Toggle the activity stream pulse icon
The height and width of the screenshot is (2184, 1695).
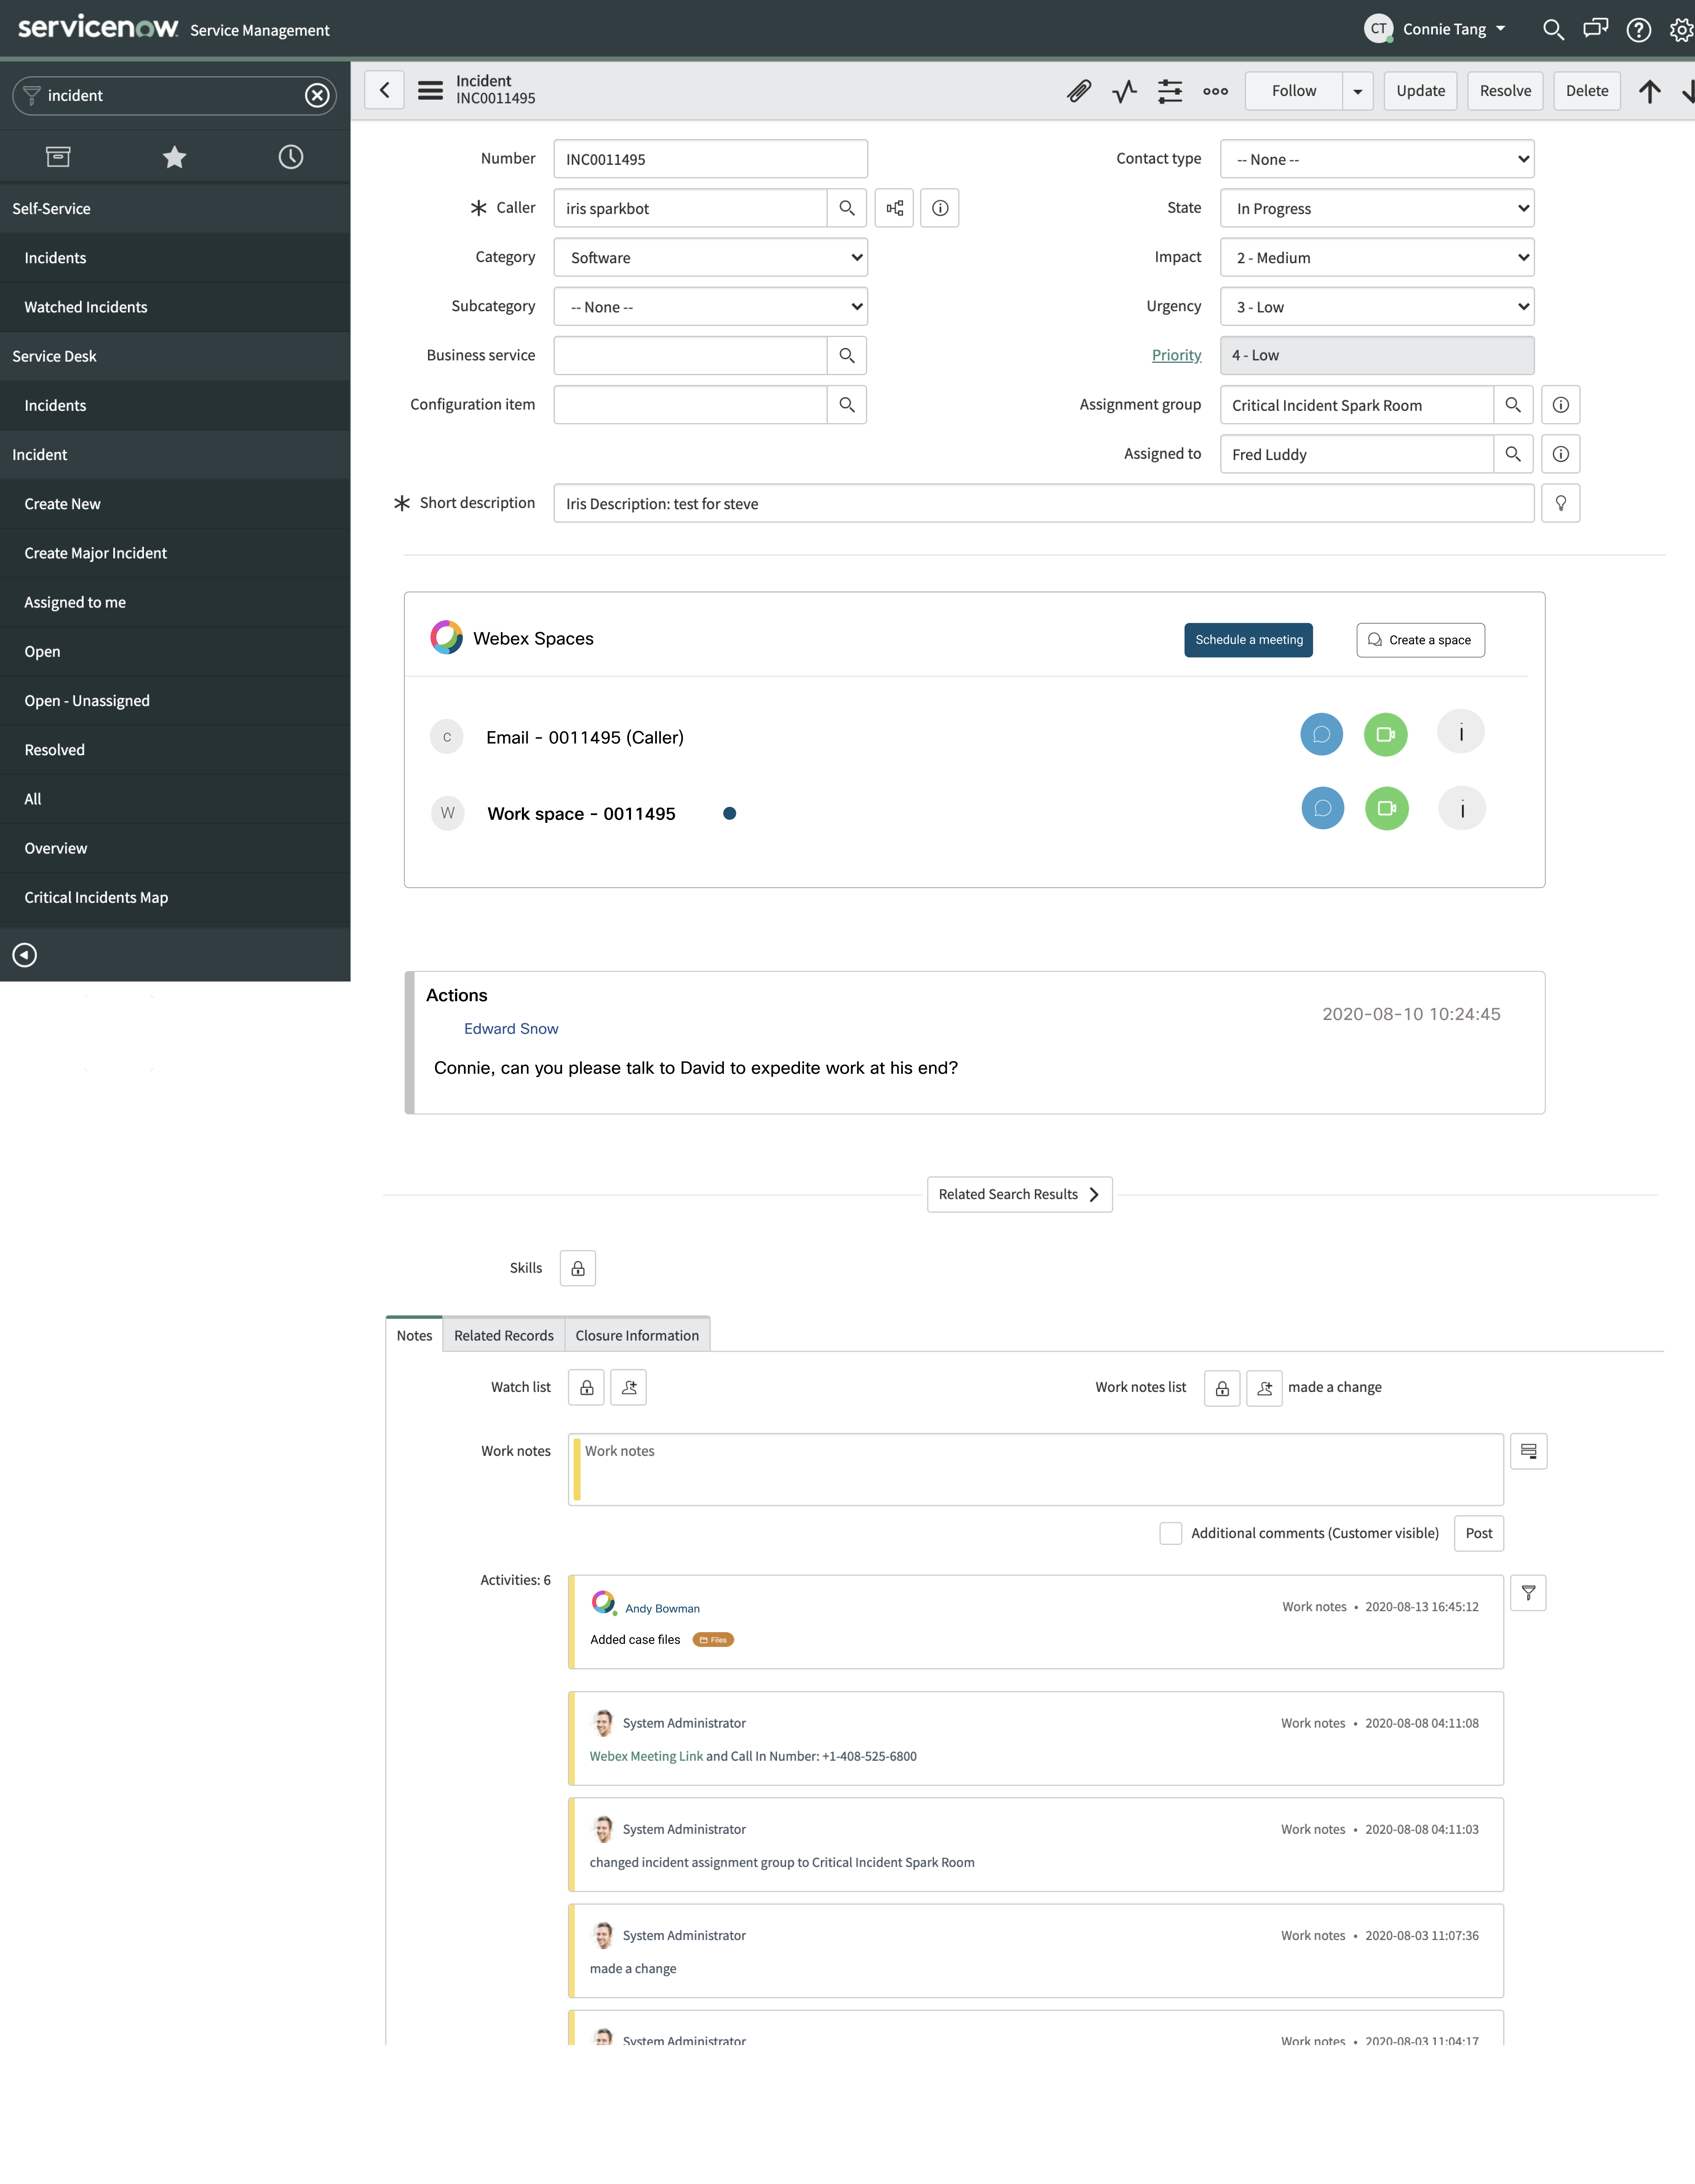[x=1125, y=91]
